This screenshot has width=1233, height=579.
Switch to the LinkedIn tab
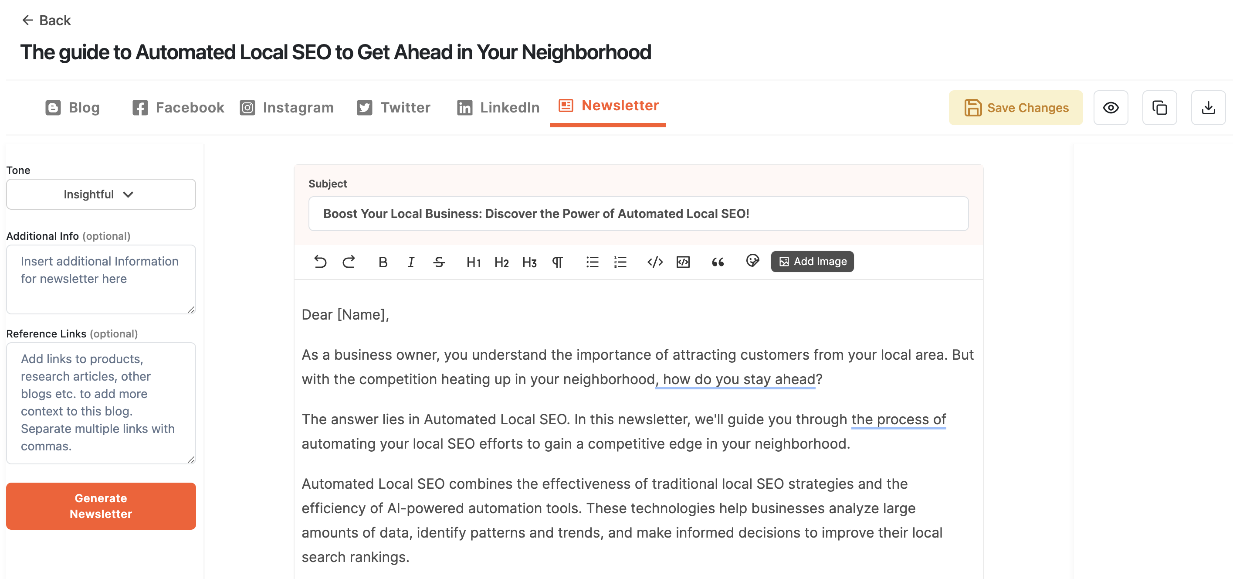pos(498,108)
